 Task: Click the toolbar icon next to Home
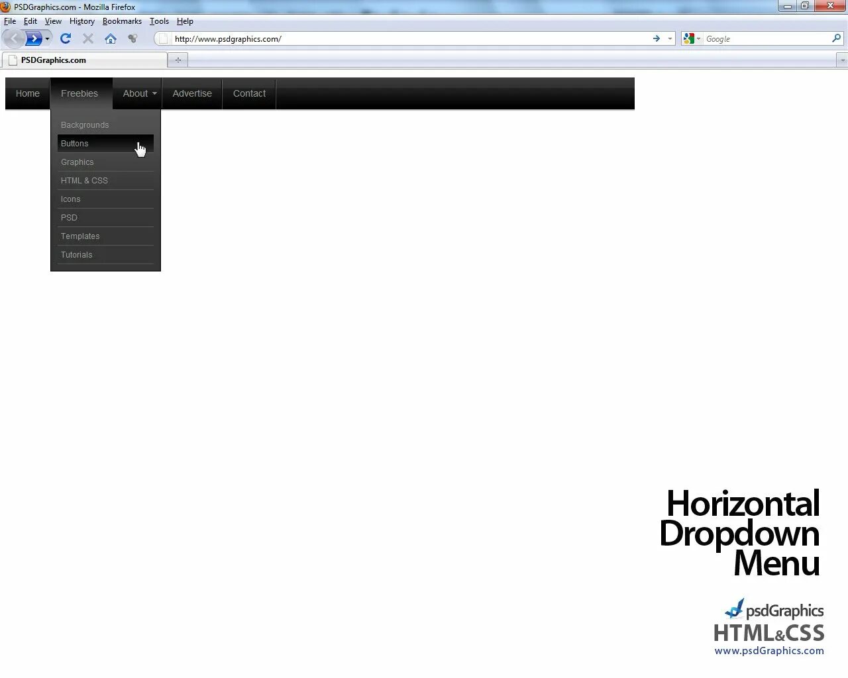coord(132,38)
